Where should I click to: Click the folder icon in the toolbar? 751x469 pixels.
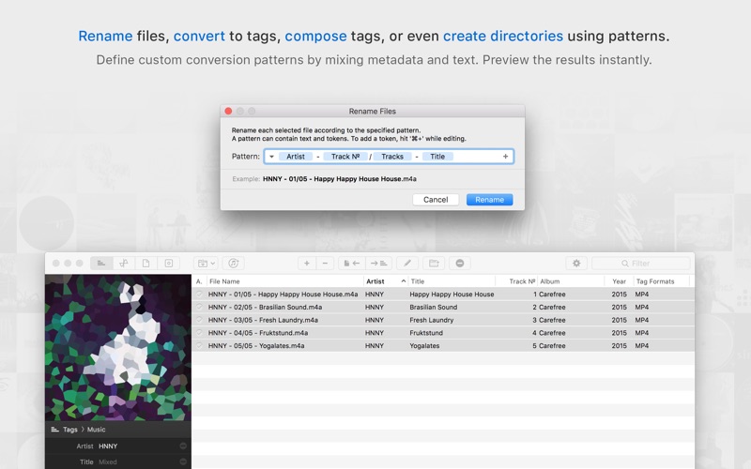click(433, 264)
